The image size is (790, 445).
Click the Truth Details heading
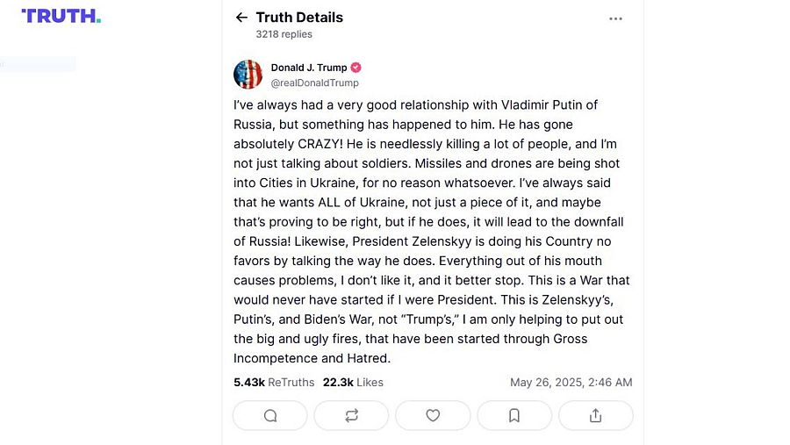point(299,18)
